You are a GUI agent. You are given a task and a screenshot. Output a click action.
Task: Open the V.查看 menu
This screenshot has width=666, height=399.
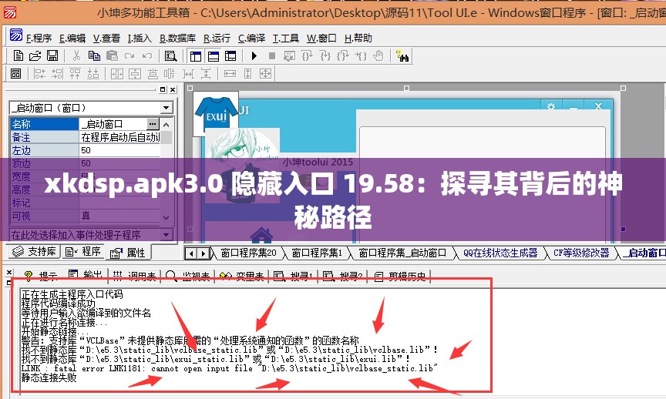tap(106, 39)
